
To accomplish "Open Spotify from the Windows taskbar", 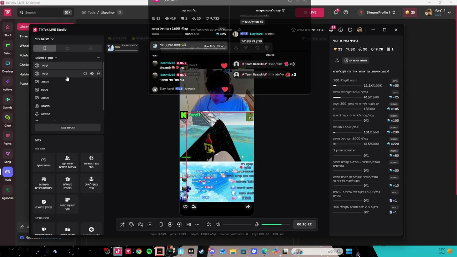I will [x=149, y=251].
